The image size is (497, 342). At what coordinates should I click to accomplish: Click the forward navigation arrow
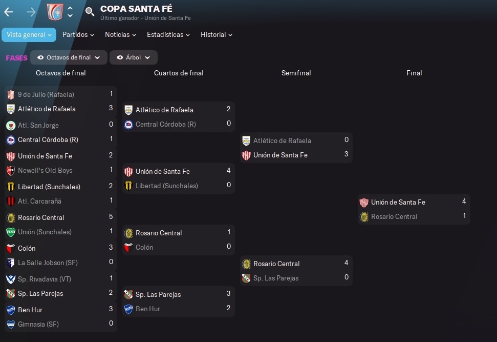[x=31, y=12]
